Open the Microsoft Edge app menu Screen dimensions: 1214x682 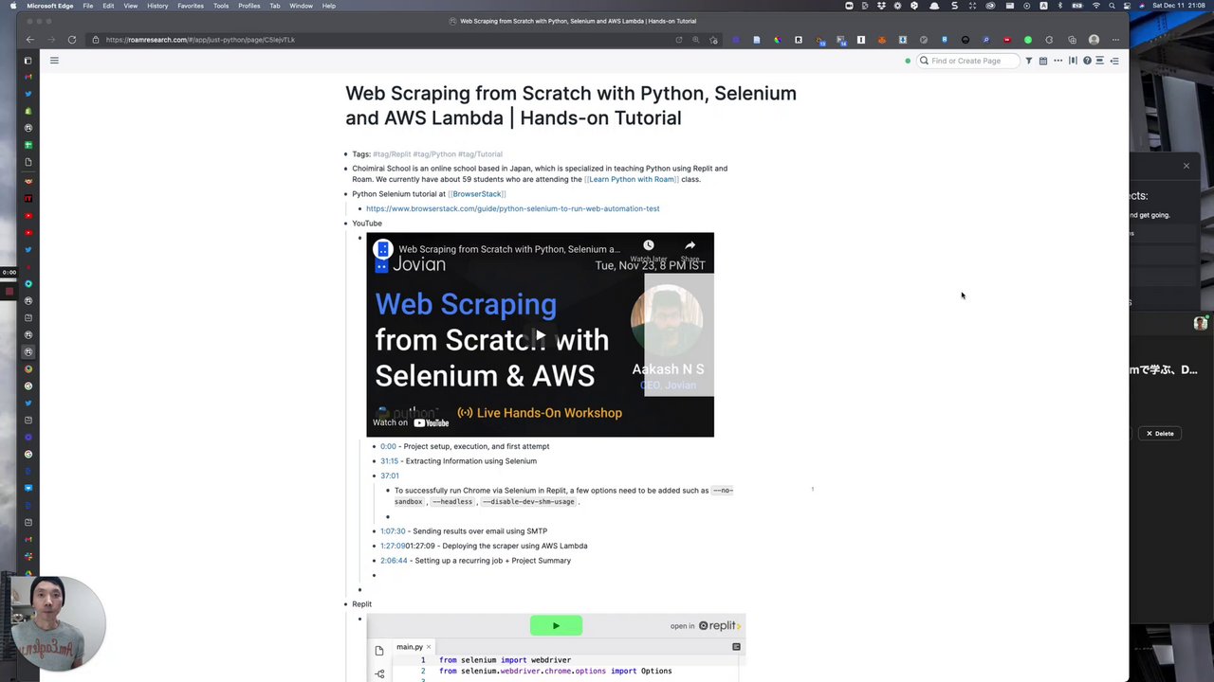pyautogui.click(x=50, y=6)
